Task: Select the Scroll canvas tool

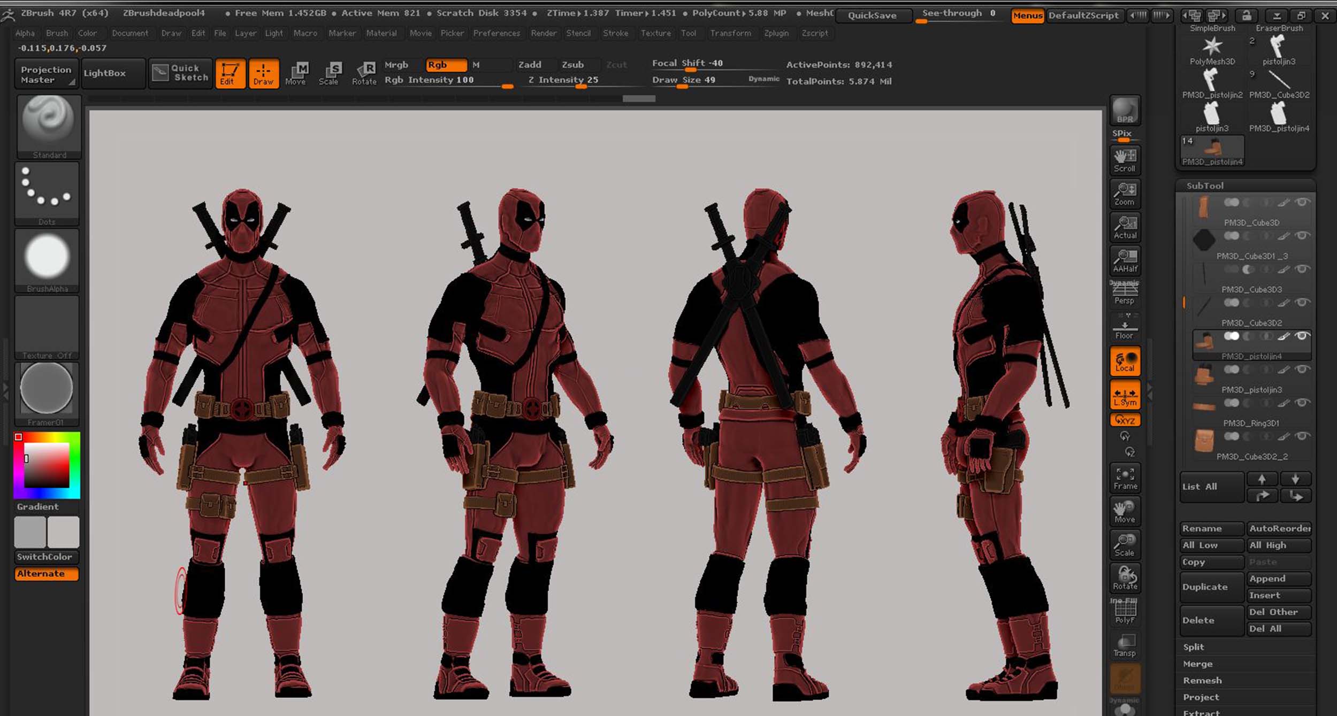Action: pos(1125,160)
